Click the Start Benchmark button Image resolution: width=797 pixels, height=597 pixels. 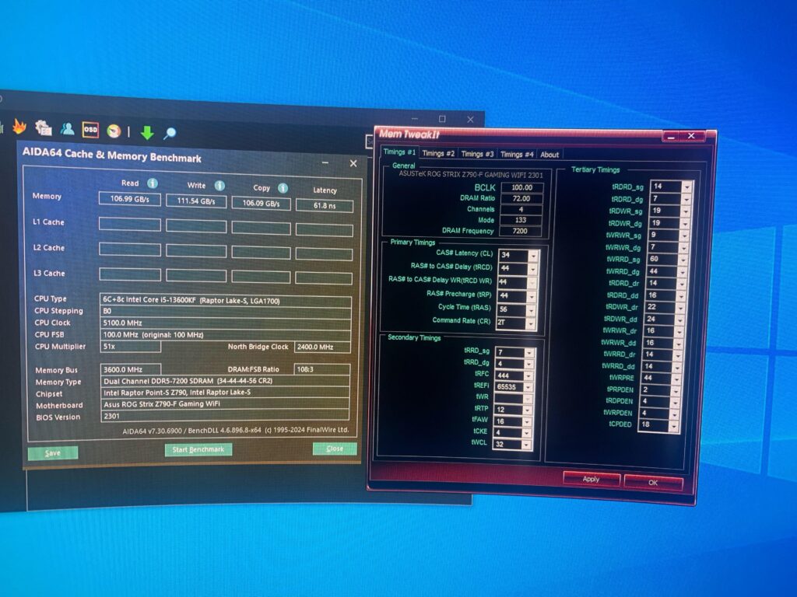198,449
